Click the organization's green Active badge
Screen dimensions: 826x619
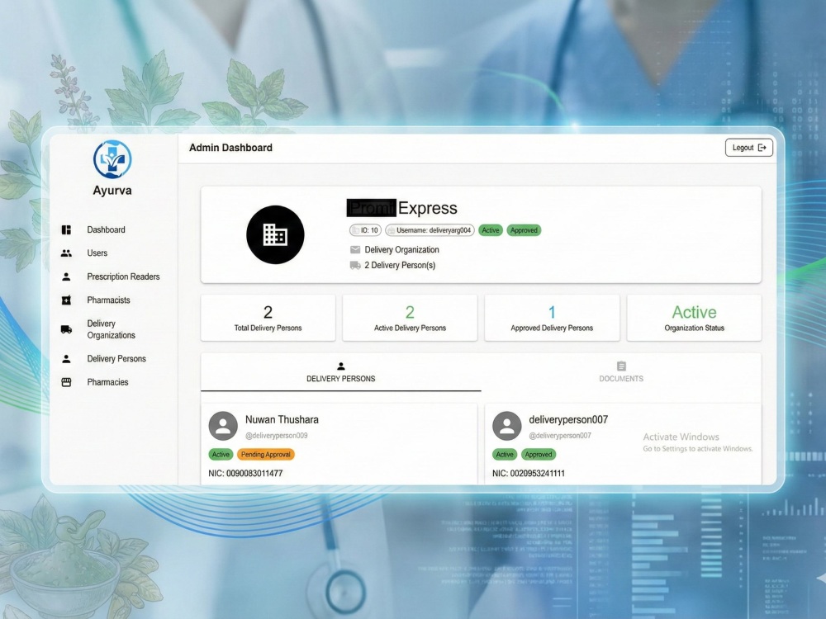tap(491, 230)
